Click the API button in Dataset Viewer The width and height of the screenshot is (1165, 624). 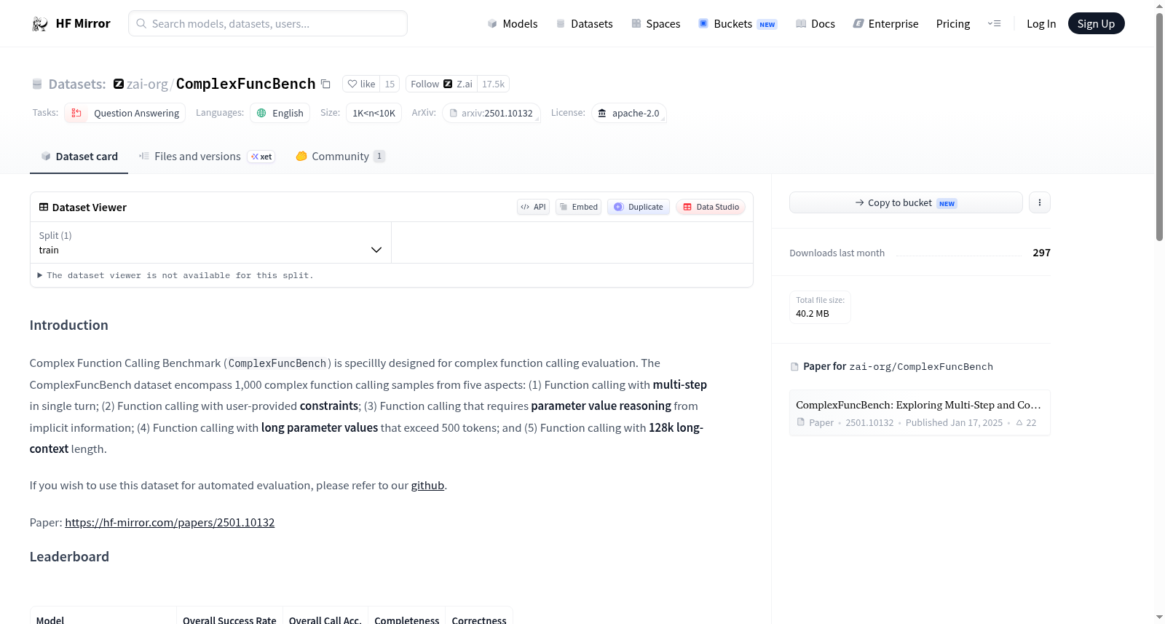point(533,207)
